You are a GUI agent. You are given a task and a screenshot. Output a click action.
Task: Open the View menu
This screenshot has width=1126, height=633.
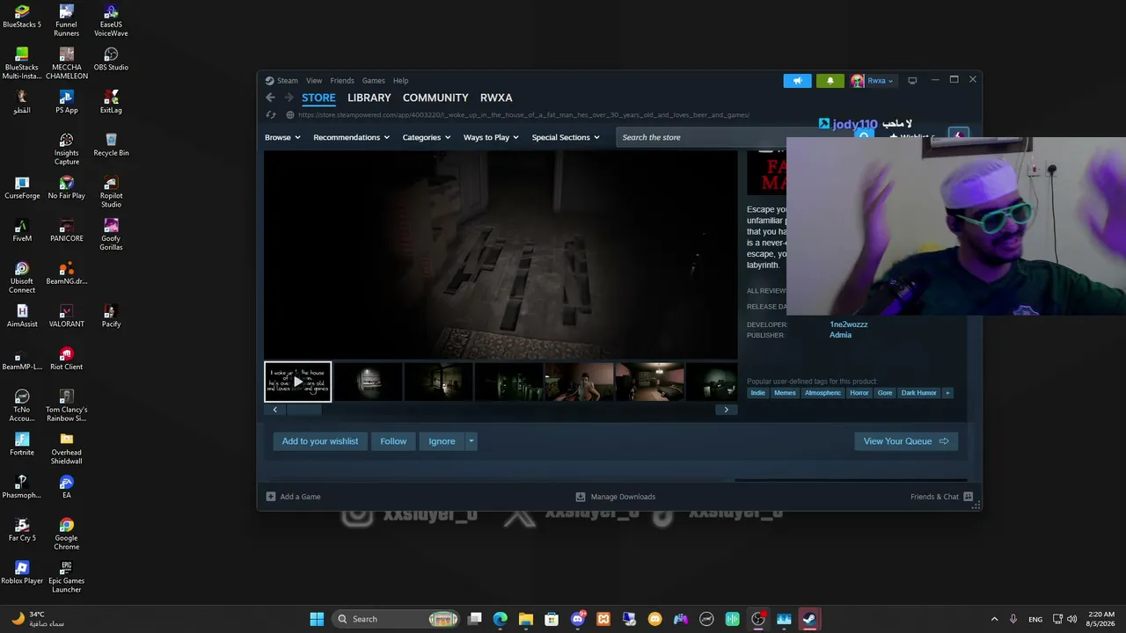pyautogui.click(x=314, y=81)
